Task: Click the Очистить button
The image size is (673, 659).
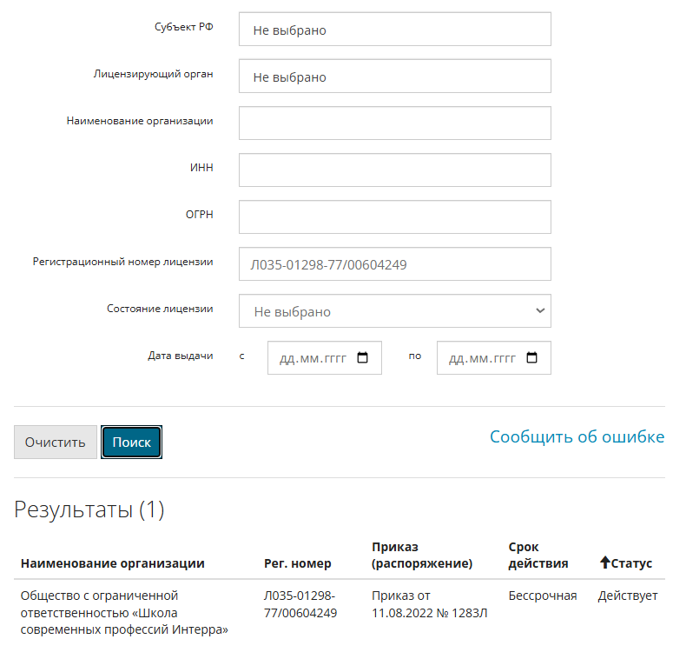Action: pos(56,442)
